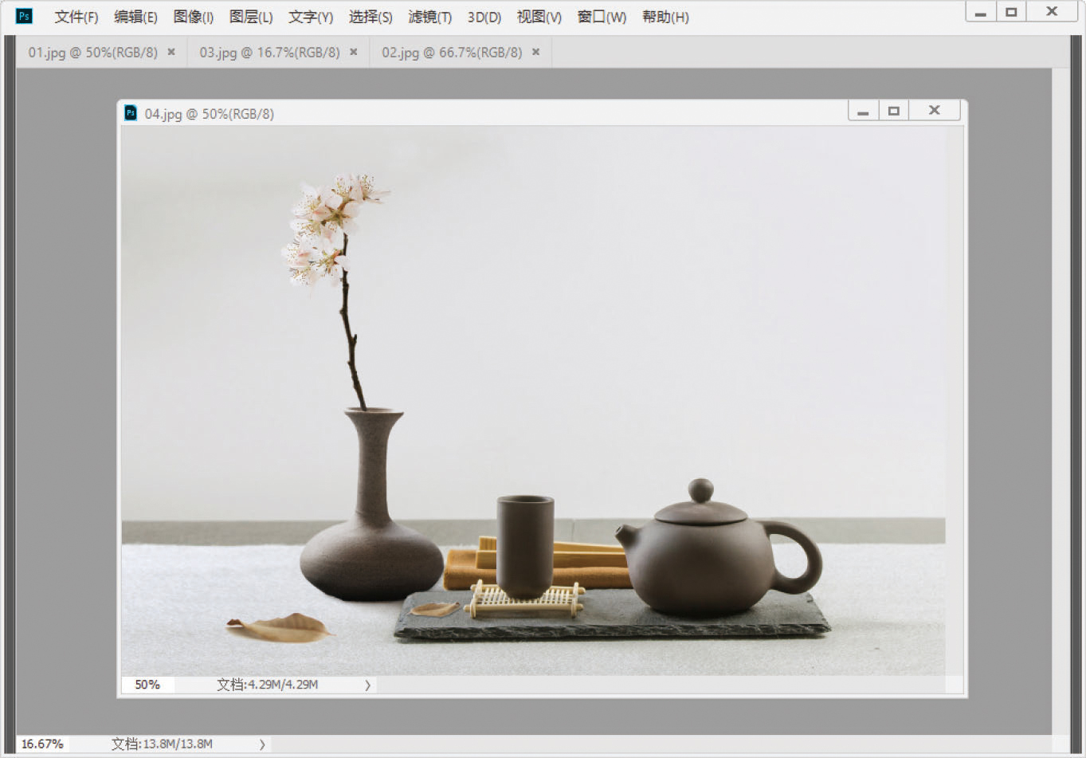
Task: Click the vase in the 04.jpg image
Action: coord(371,506)
